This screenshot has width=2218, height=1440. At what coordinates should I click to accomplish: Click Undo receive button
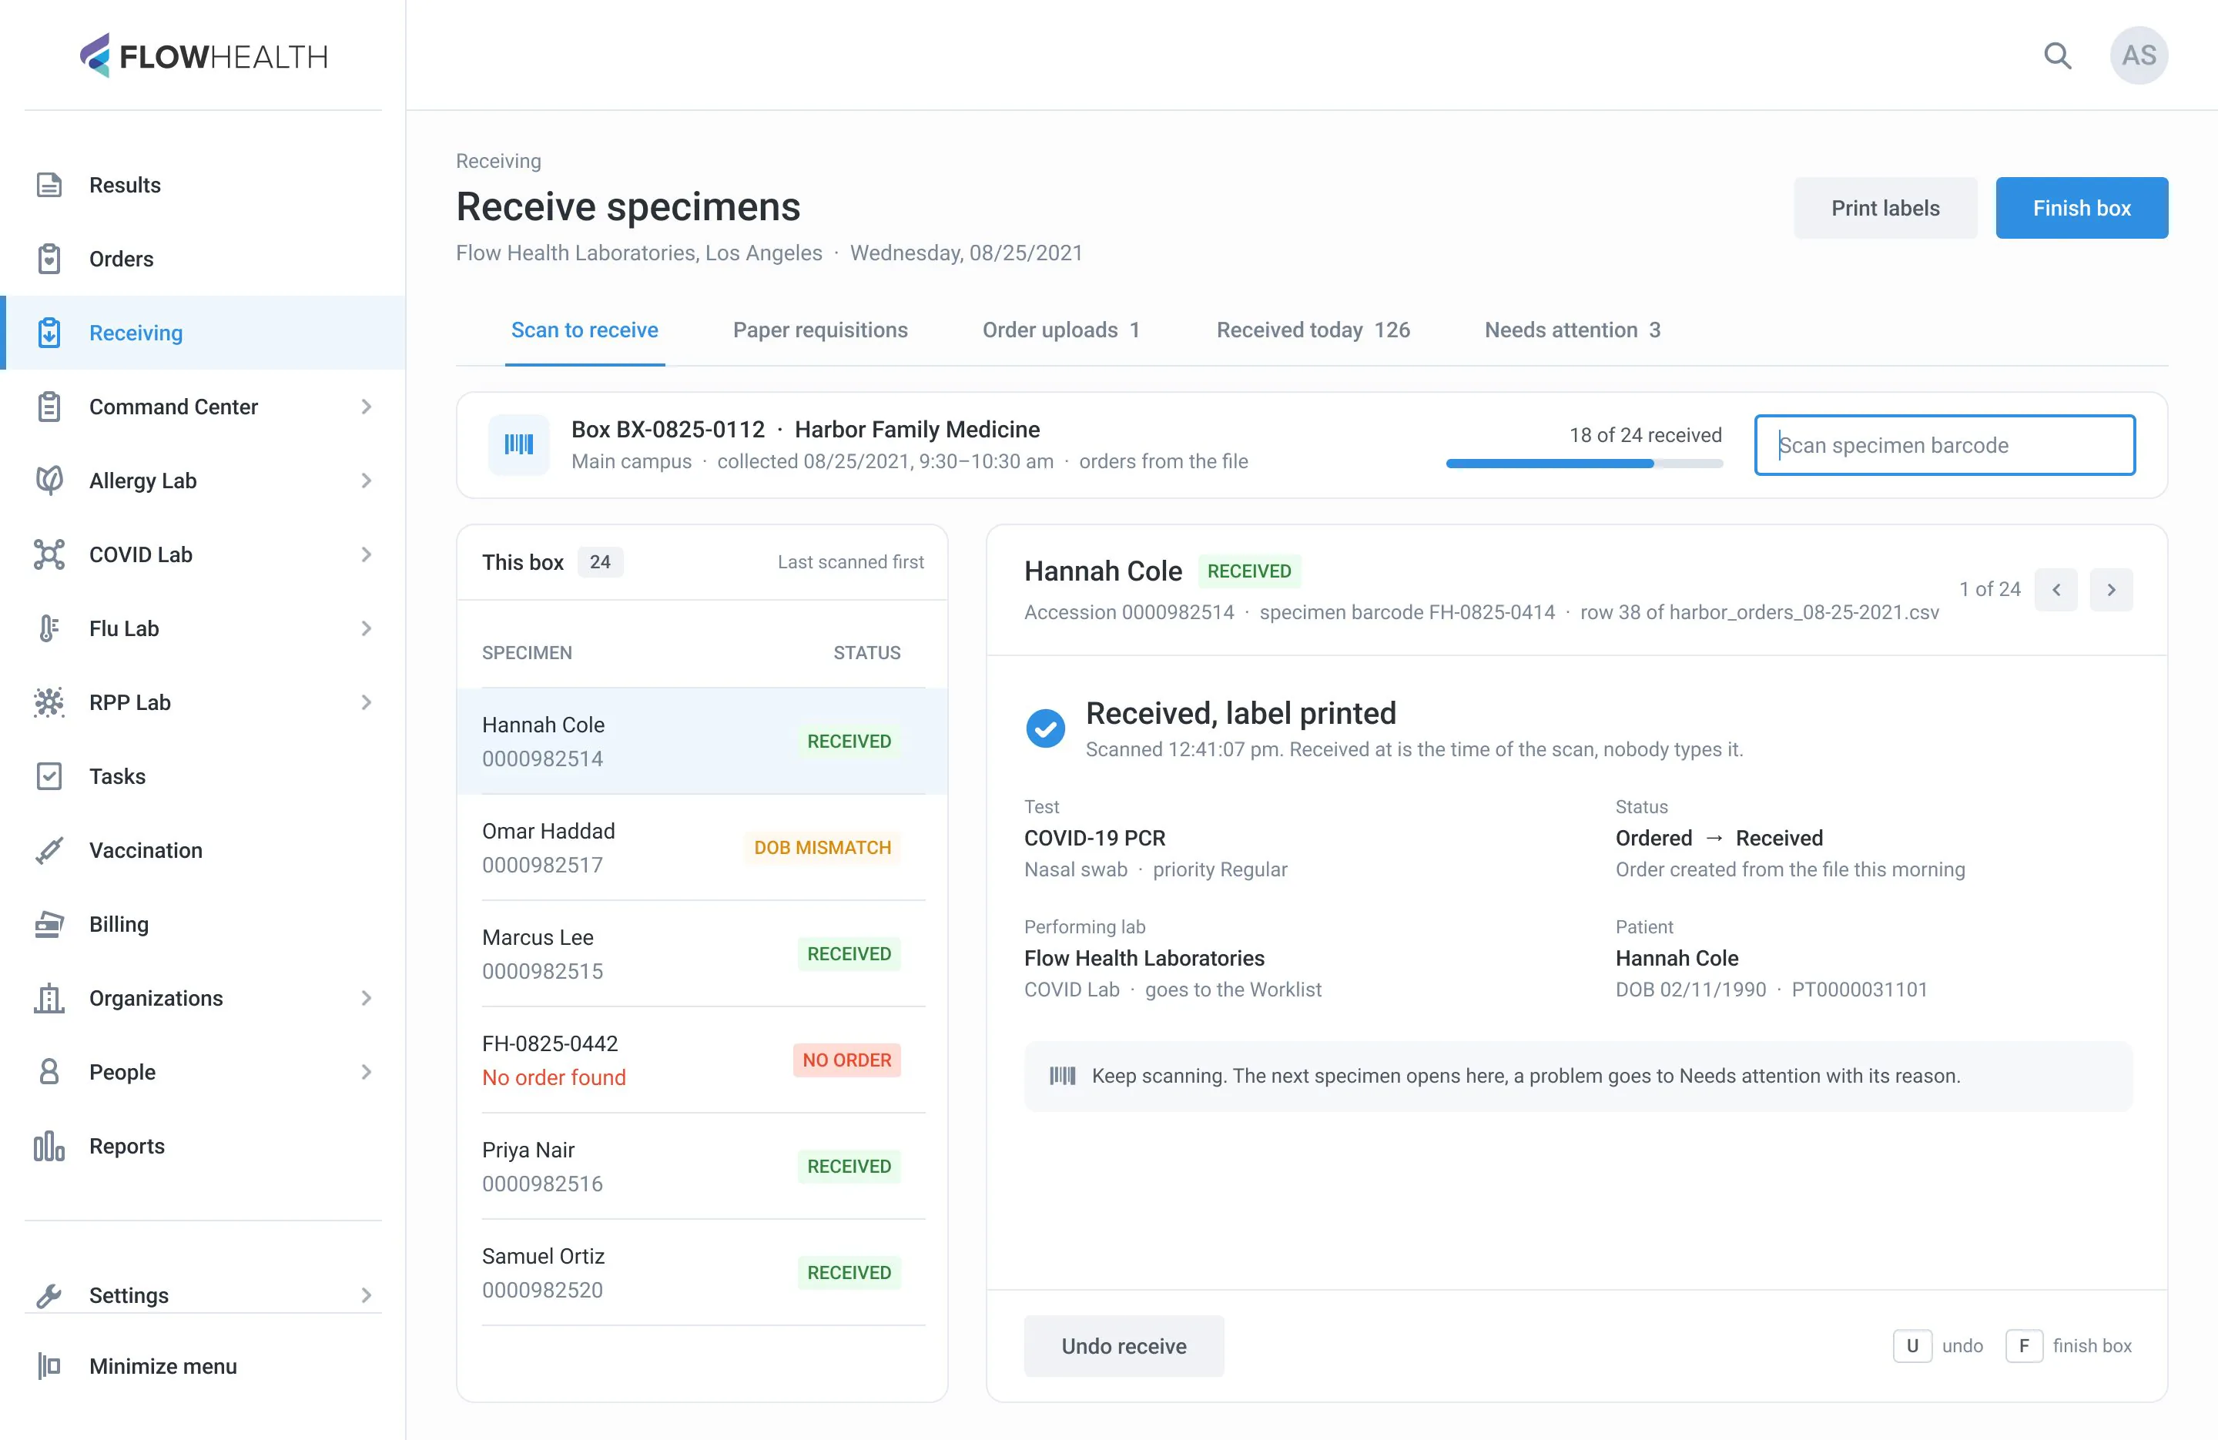pos(1124,1346)
